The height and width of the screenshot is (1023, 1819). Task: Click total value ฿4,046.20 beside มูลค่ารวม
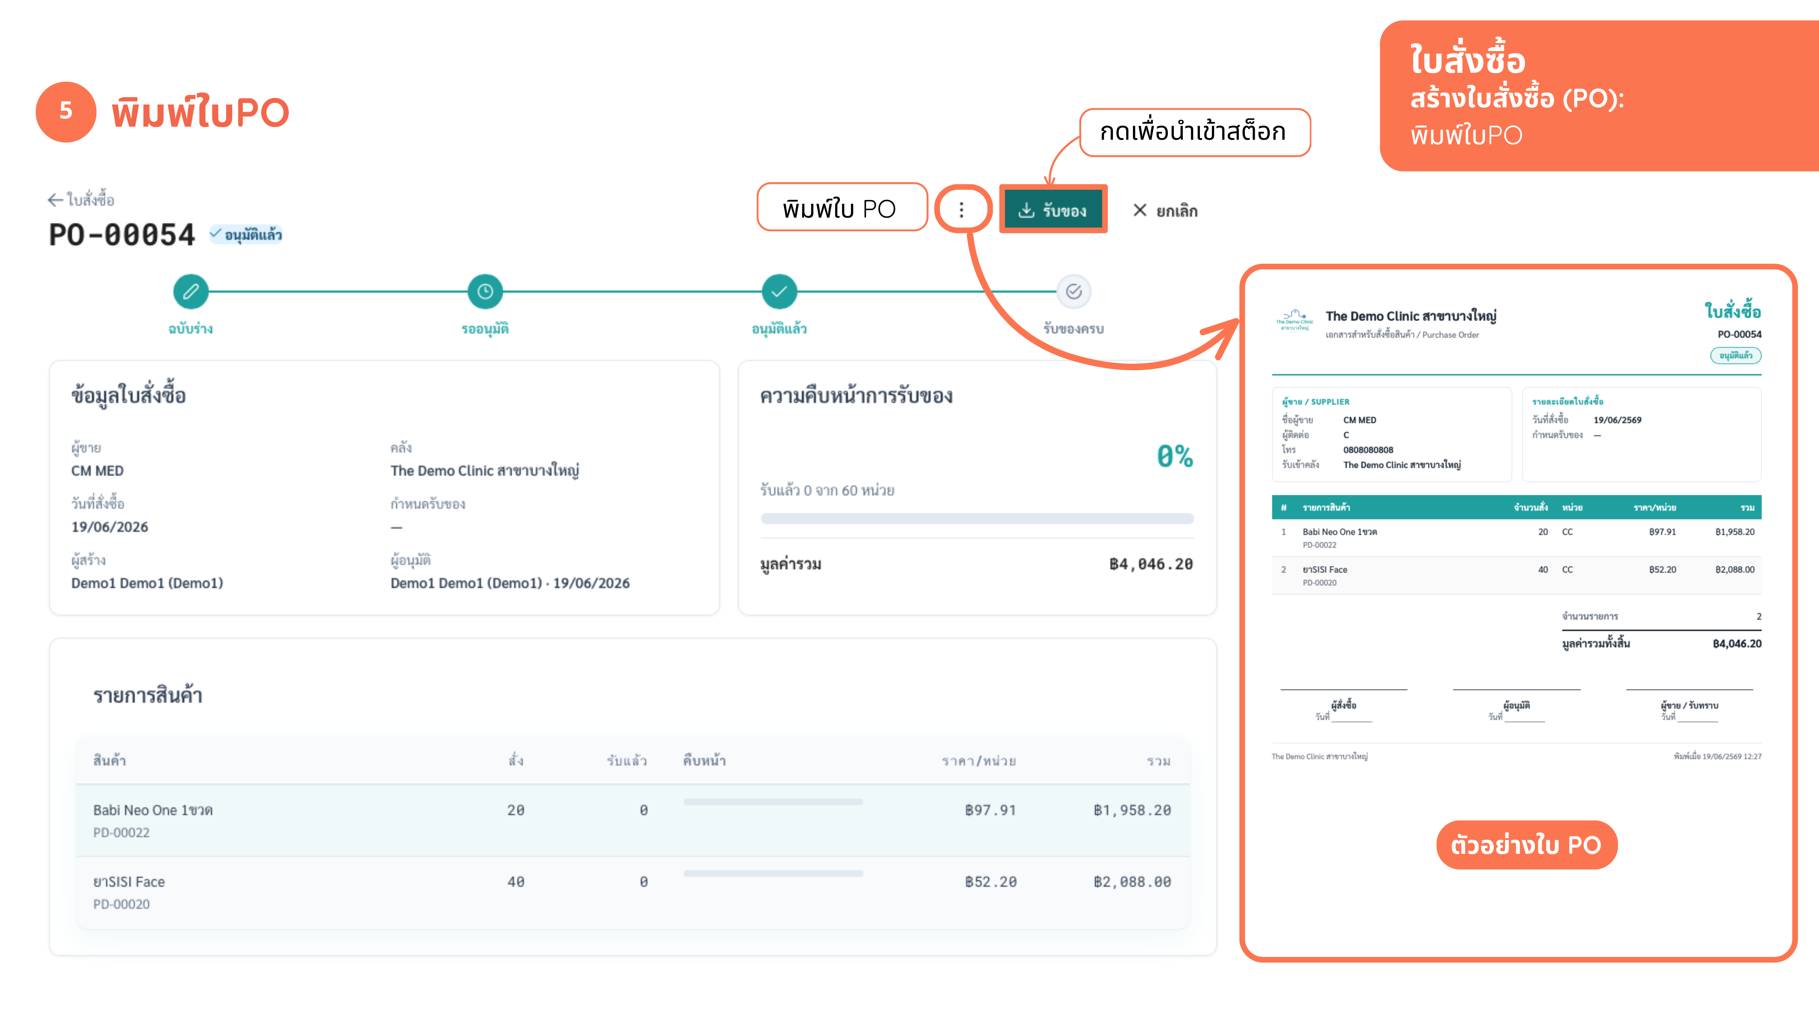click(x=1151, y=564)
